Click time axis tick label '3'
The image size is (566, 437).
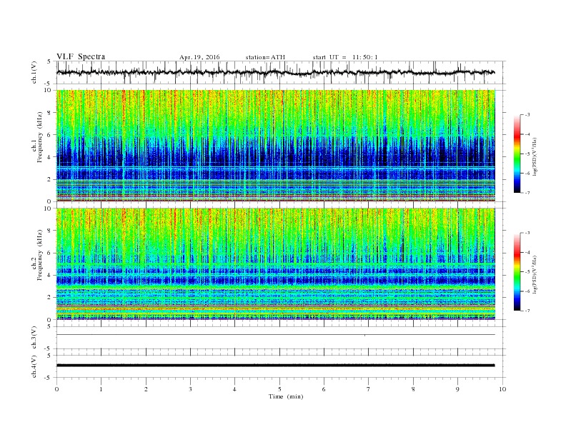pyautogui.click(x=190, y=389)
